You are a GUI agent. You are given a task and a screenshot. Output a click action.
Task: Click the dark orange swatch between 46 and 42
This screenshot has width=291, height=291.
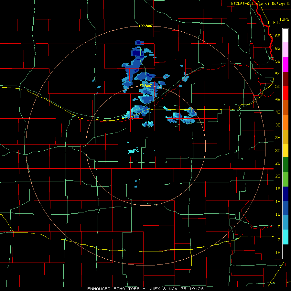pyautogui.click(x=286, y=107)
